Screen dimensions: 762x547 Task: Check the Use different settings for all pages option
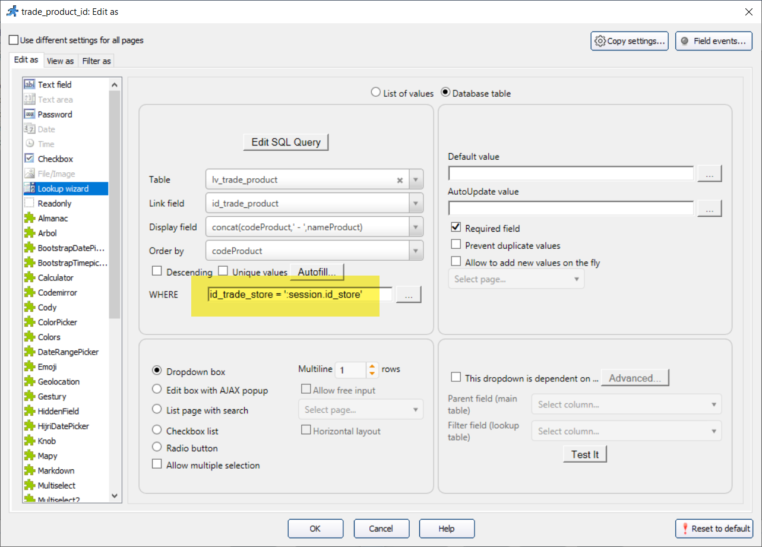pyautogui.click(x=13, y=39)
